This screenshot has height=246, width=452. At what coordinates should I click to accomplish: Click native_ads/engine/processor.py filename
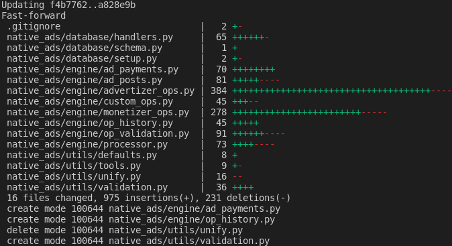point(87,145)
